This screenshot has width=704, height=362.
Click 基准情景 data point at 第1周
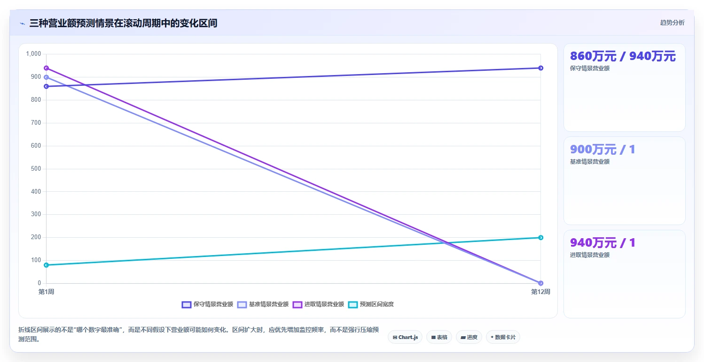46,77
